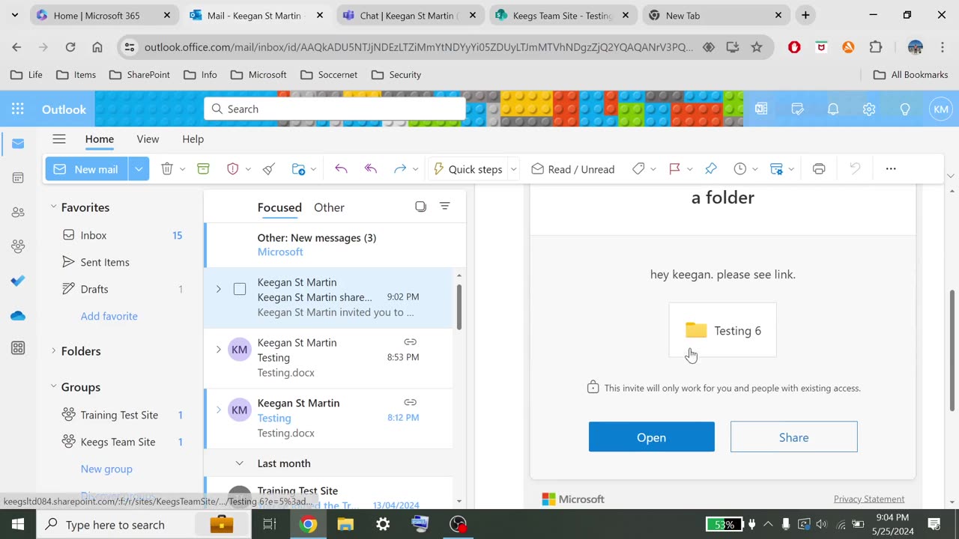Open the Windows Start menu
The image size is (959, 539).
click(x=18, y=524)
